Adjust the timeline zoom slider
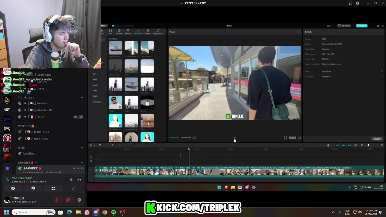386x217 pixels. point(368,145)
